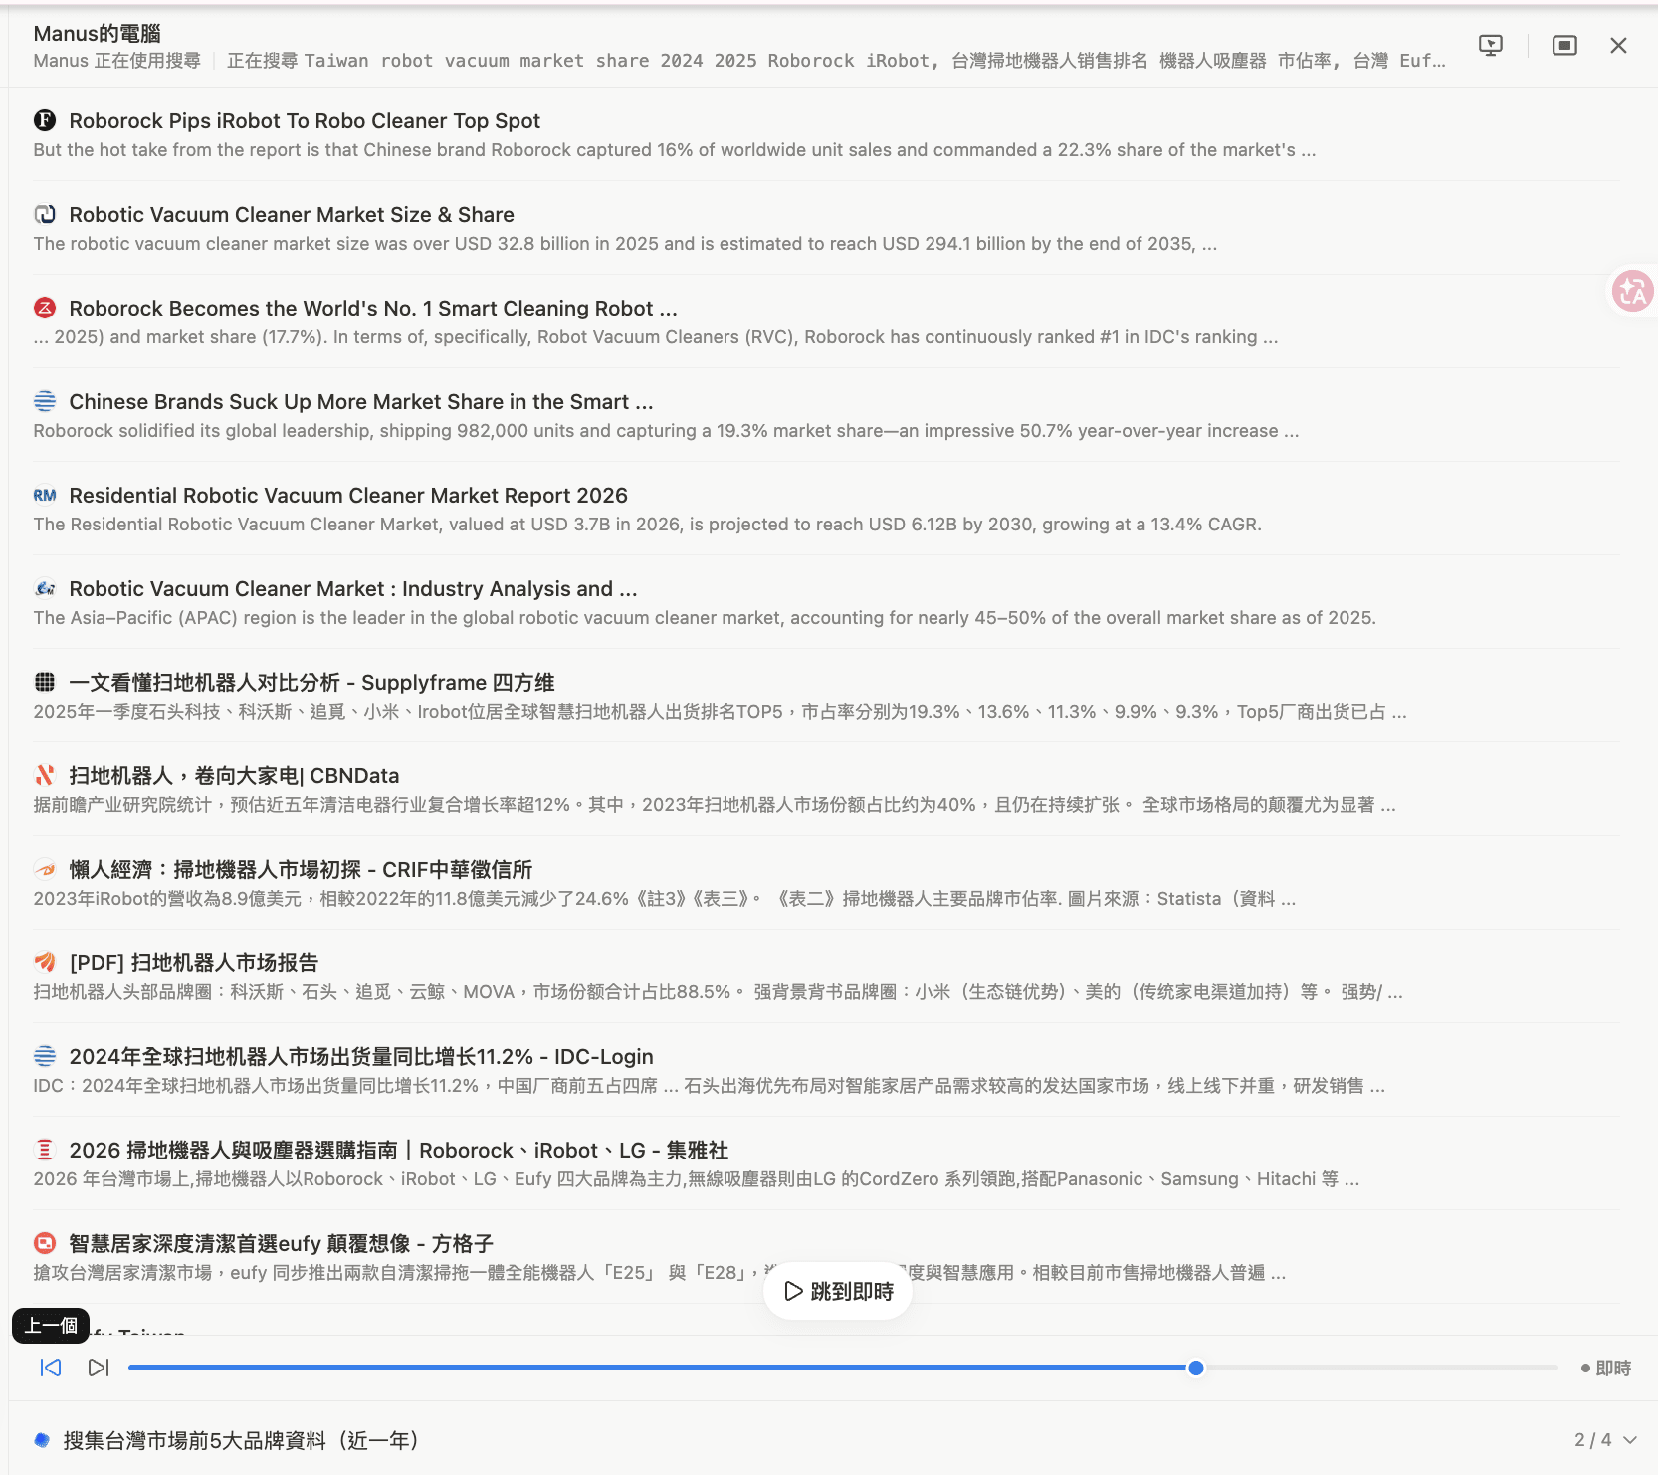Click the Forbes favicon beside Roborock Pips iRobot

click(x=45, y=120)
